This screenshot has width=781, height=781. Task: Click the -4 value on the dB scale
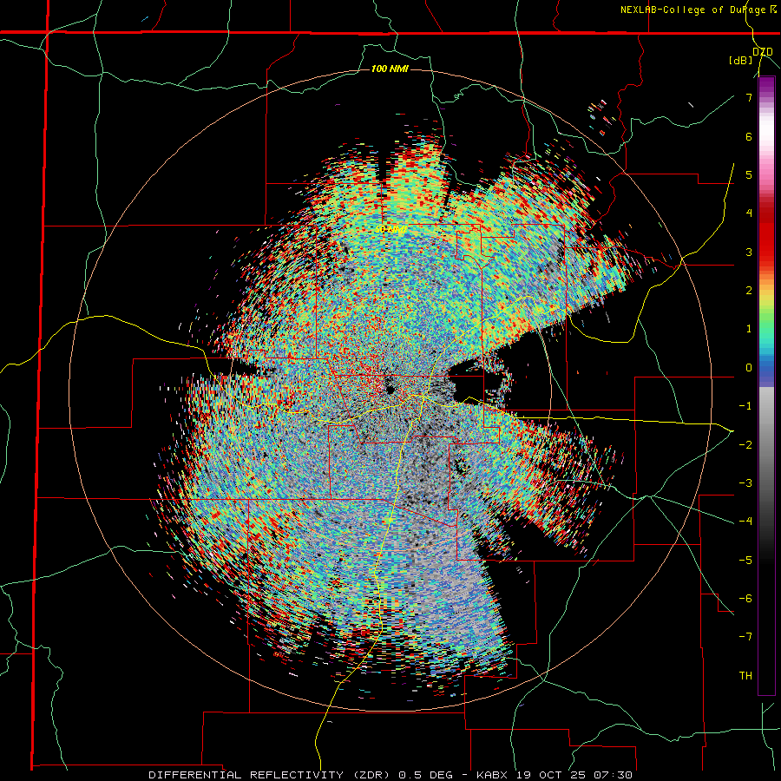coord(745,522)
